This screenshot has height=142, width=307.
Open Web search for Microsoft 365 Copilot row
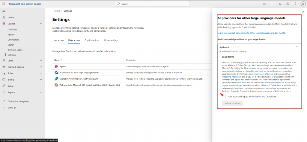132,85
